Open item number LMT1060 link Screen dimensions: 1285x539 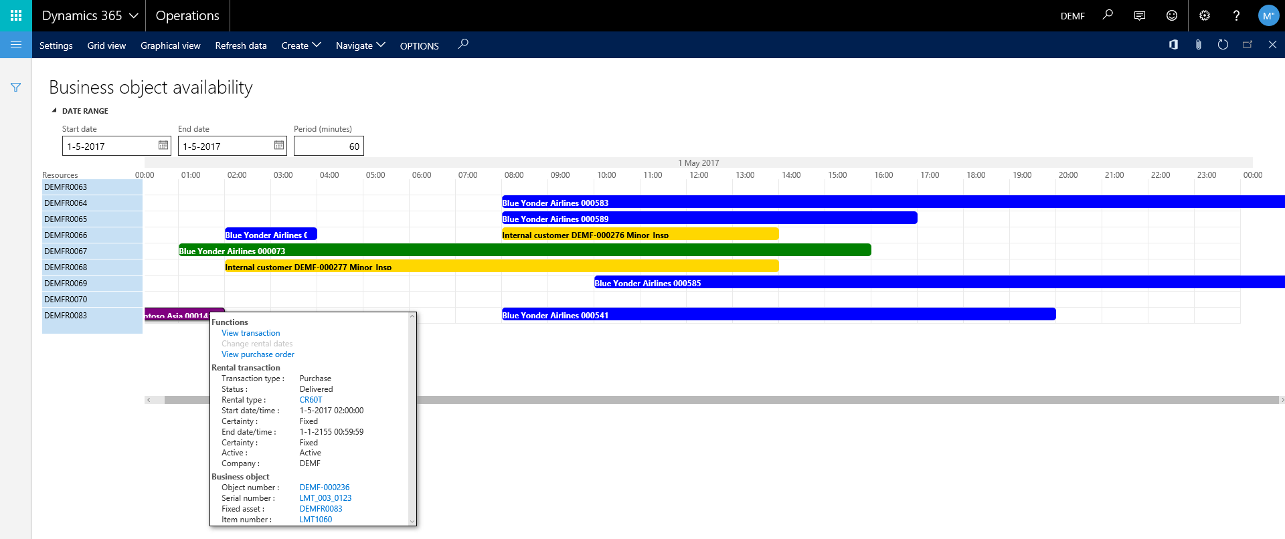(316, 520)
